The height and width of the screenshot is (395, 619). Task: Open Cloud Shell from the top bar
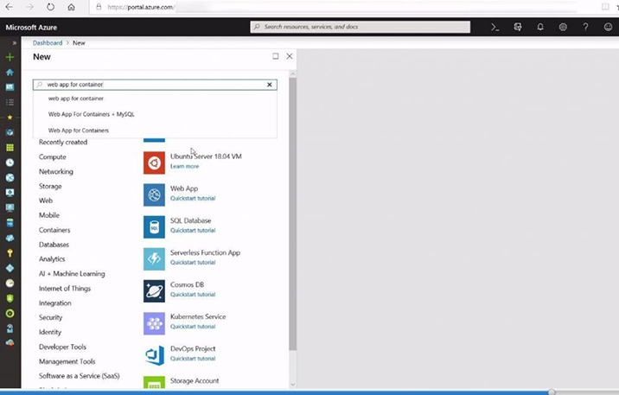pyautogui.click(x=495, y=27)
